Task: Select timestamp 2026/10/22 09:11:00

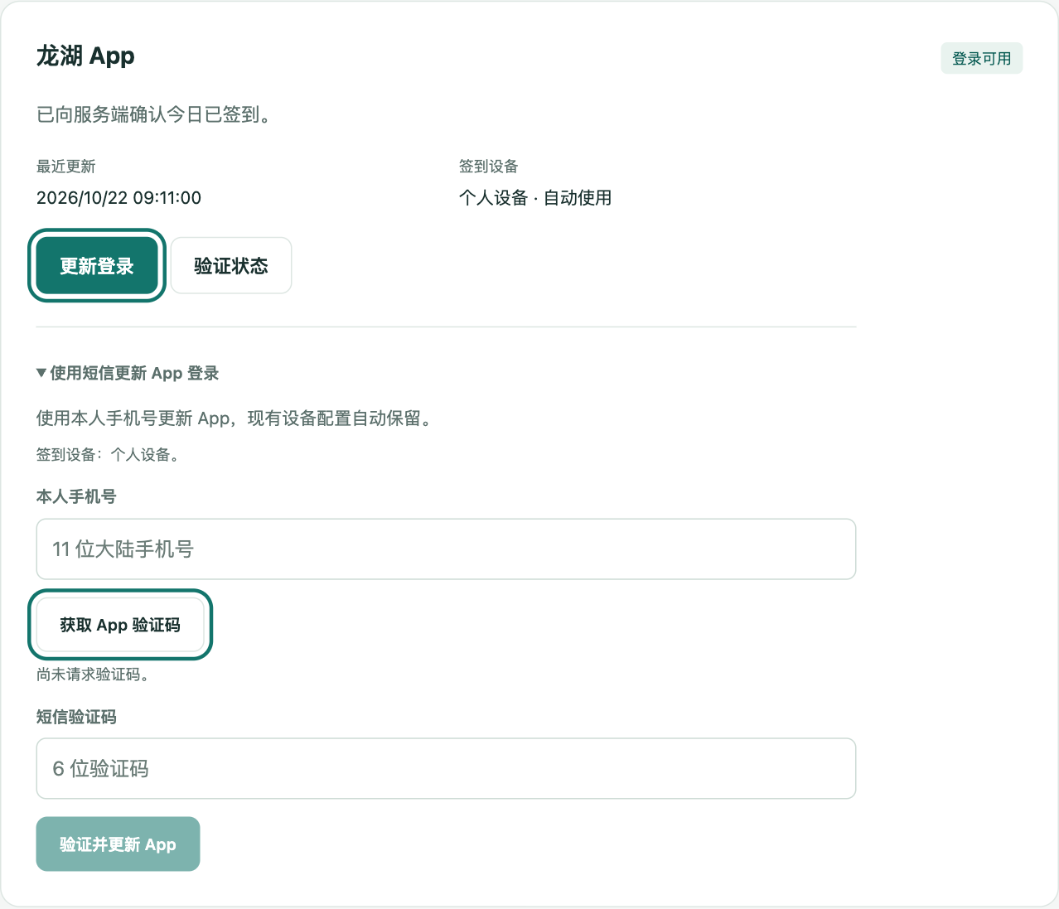Action: pyautogui.click(x=118, y=198)
